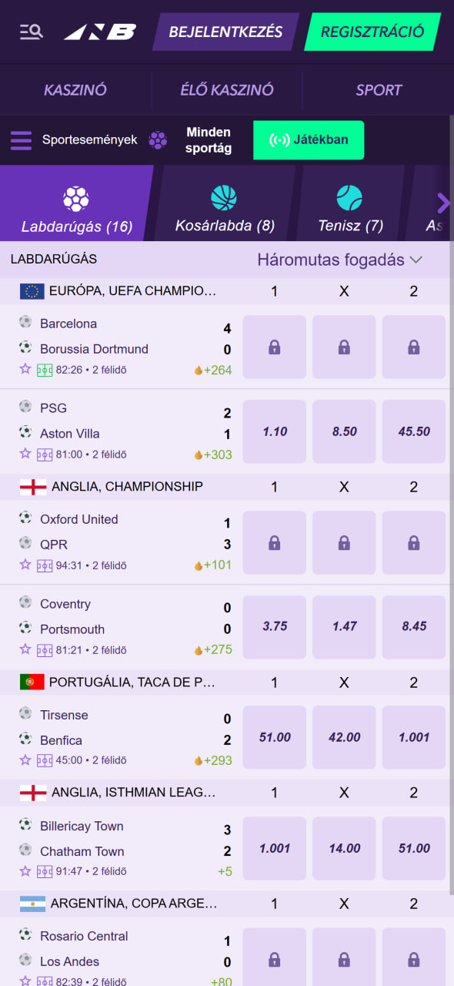Click the BEJELENTKEZÉS button
This screenshot has width=454, height=986.
click(x=225, y=32)
